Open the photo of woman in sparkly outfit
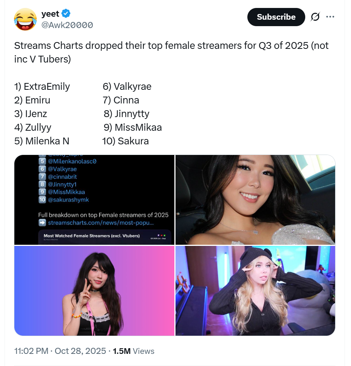351x366 pixels. pos(255,200)
